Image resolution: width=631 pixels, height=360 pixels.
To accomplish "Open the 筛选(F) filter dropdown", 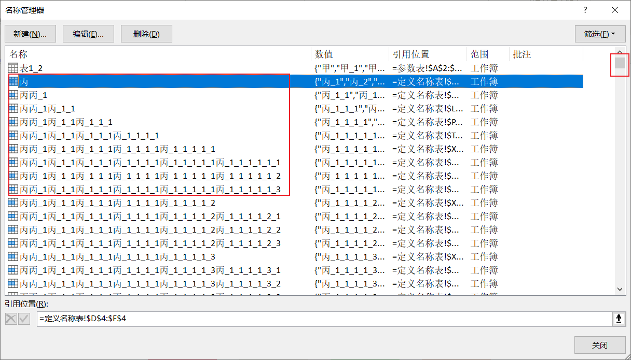I will coord(600,34).
